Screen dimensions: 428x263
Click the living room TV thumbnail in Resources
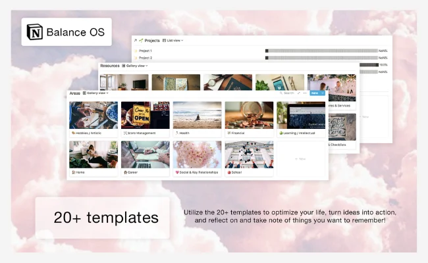[124, 82]
